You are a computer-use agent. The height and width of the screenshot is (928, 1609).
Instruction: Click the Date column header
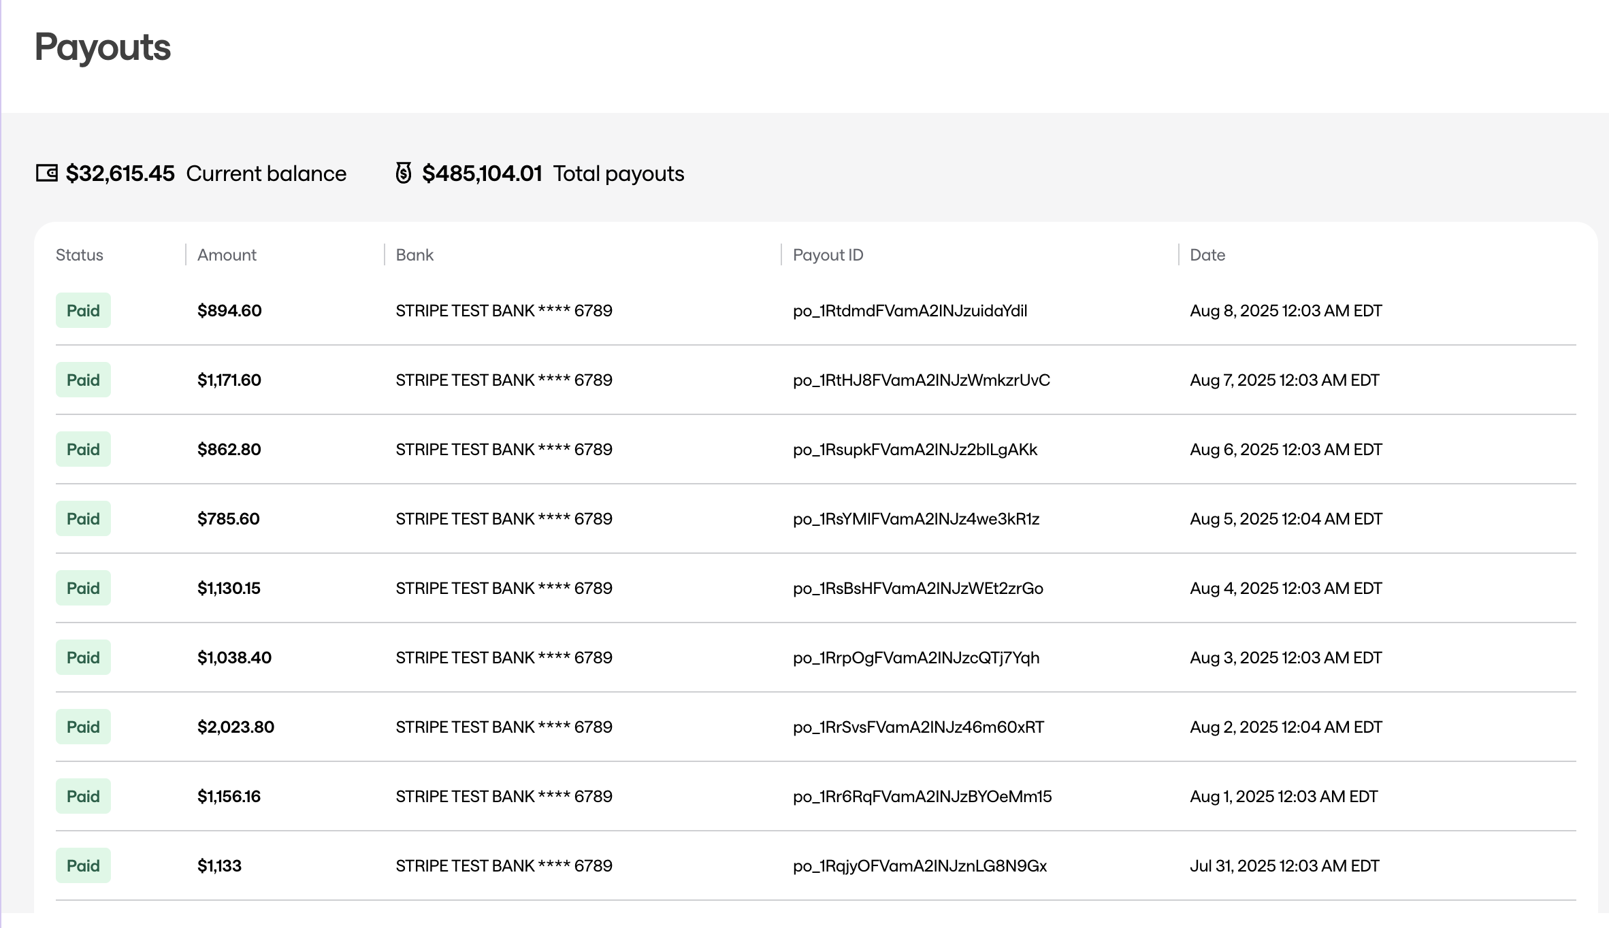coord(1207,255)
